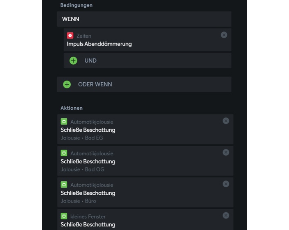
Task: Click the WENN condition header
Action: [x=144, y=19]
